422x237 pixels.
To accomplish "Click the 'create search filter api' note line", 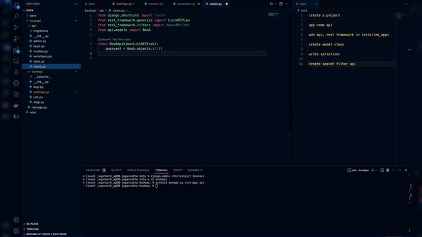I will (332, 64).
